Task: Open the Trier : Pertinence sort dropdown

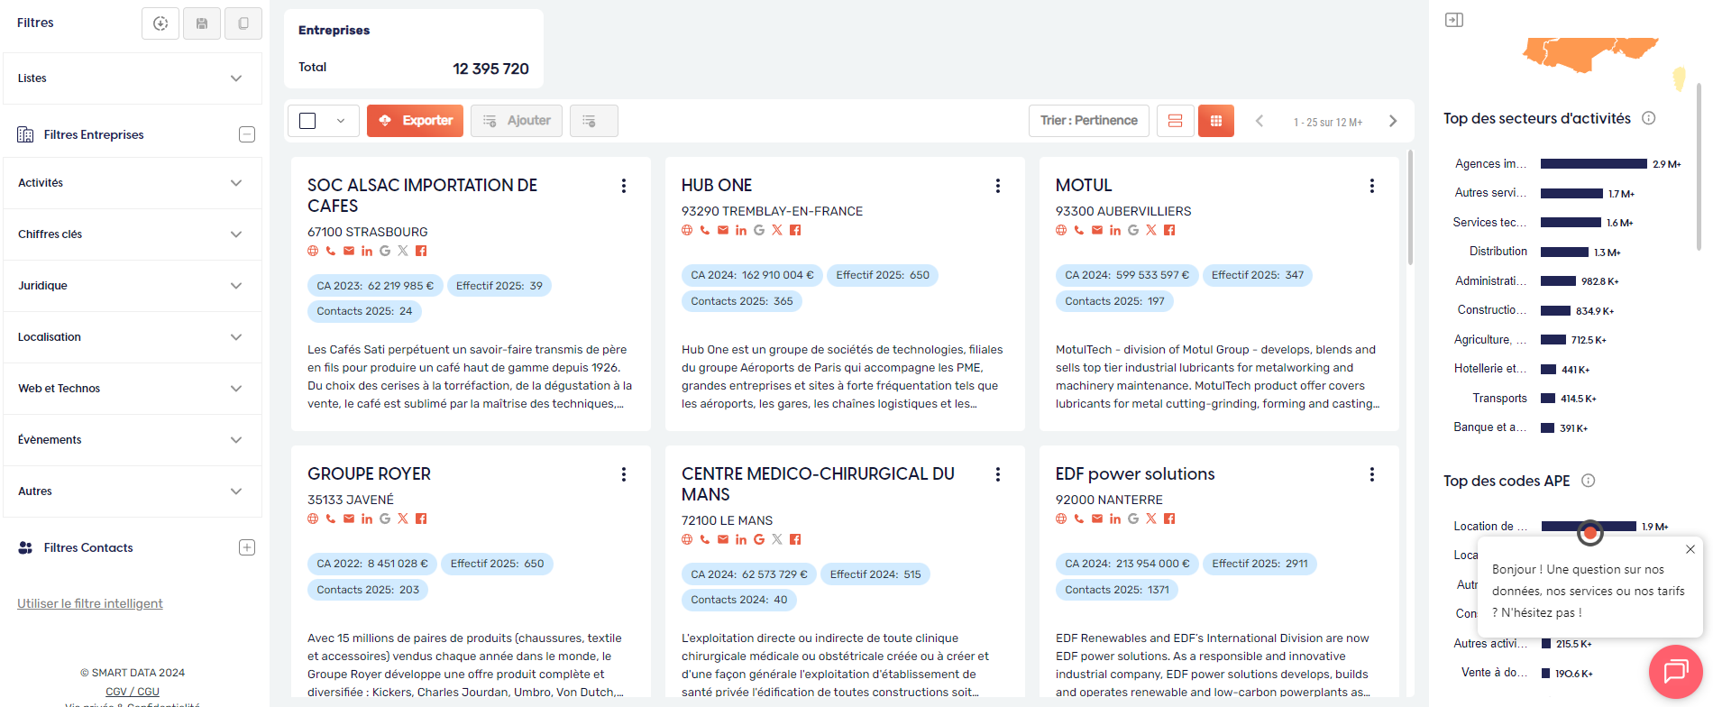Action: 1088,121
